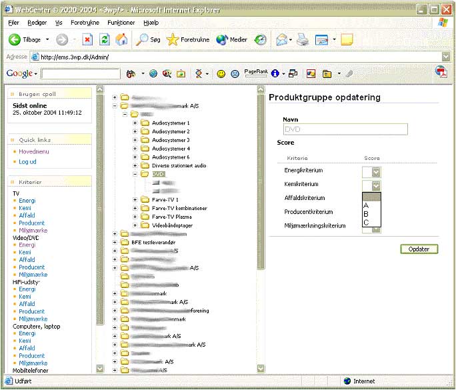Collapse the DVD tree node
Screen dimensions: 456x390
point(135,174)
